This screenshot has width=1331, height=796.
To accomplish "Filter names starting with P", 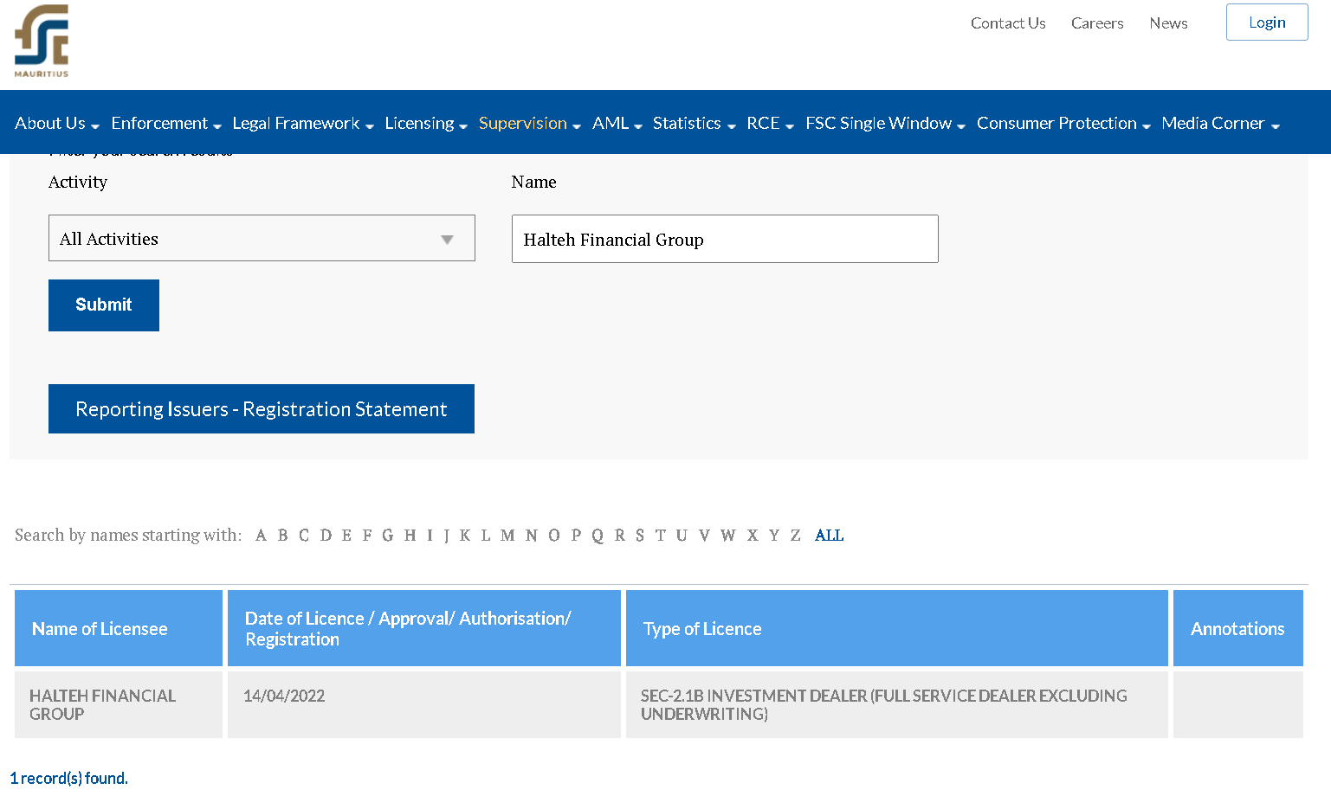I will (576, 536).
